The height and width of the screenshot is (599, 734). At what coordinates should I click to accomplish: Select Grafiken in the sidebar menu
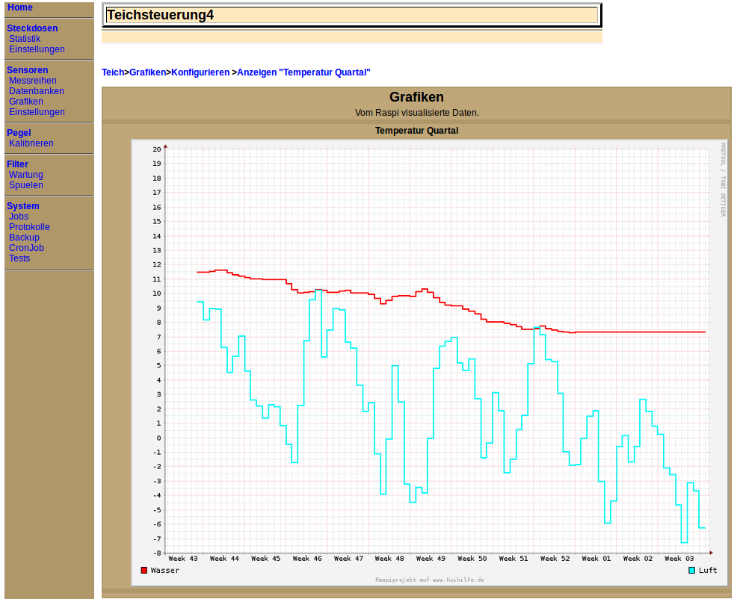click(25, 102)
